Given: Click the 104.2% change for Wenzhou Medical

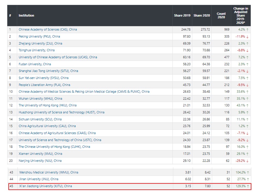Looking at the screenshot, I should click(241, 172).
